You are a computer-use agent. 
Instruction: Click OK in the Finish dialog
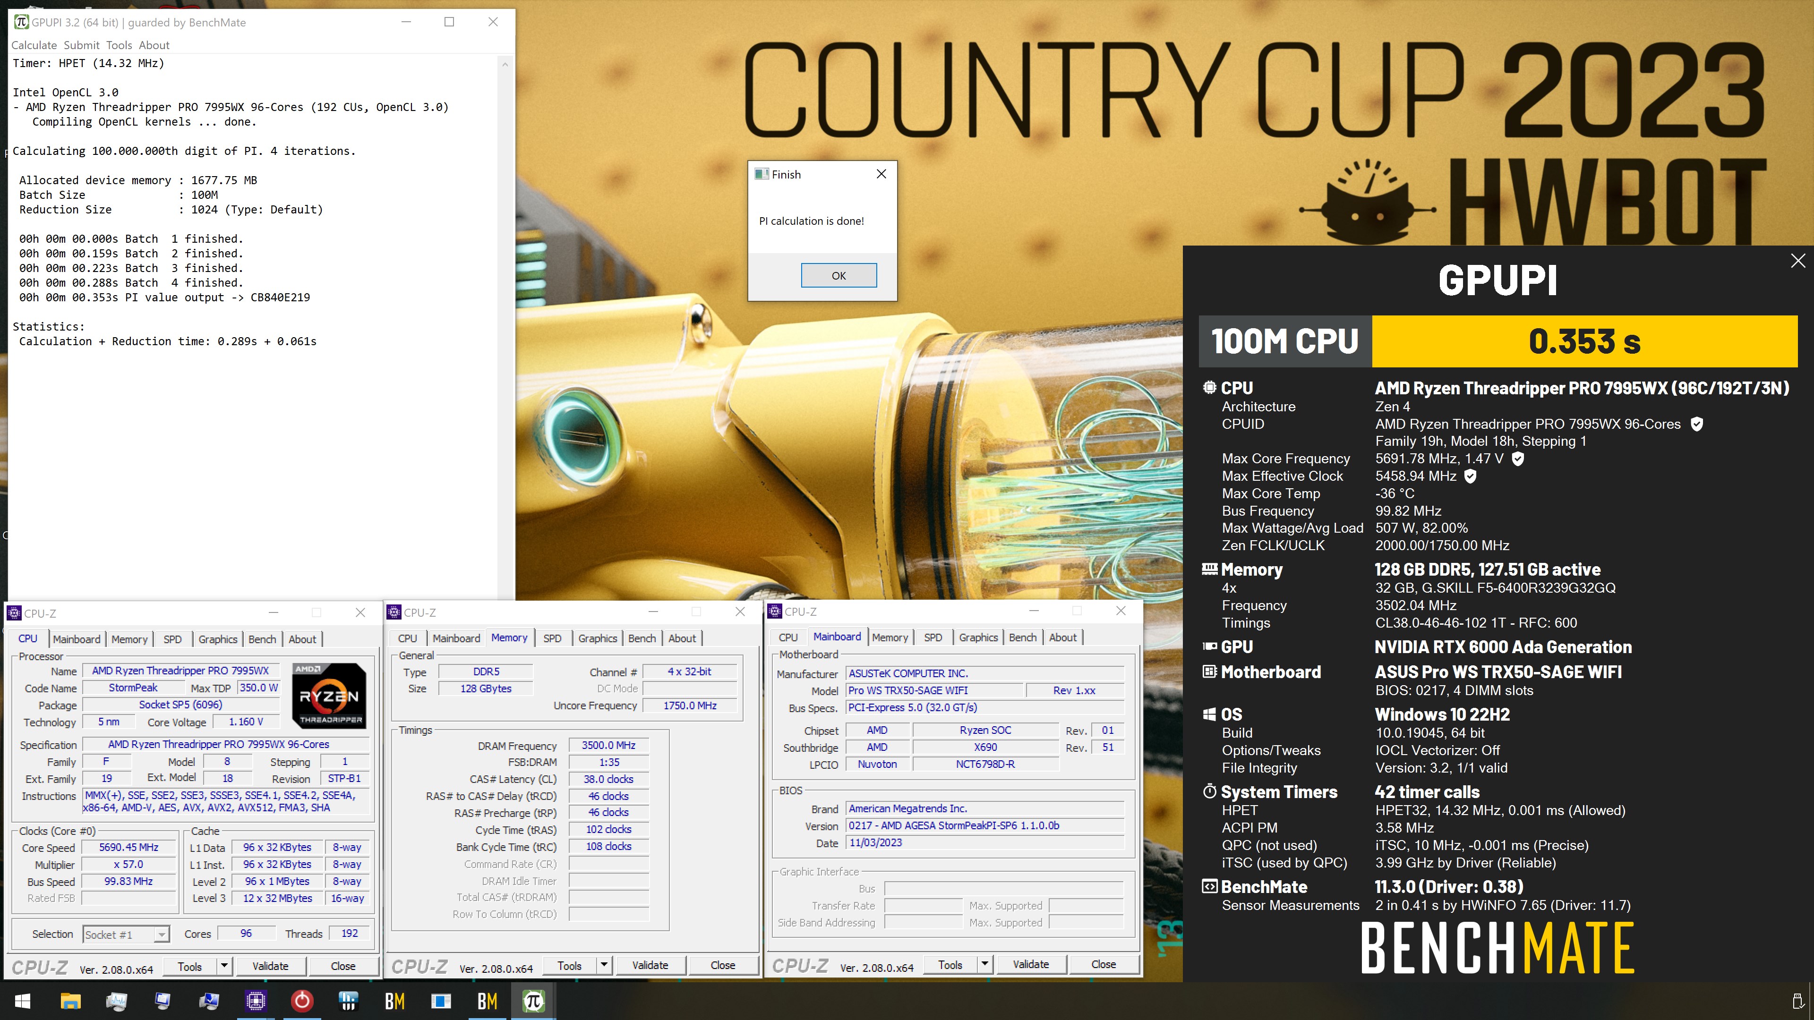tap(839, 275)
